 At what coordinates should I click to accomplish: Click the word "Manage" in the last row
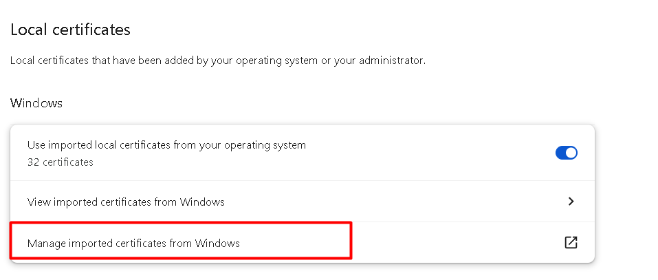[46, 243]
